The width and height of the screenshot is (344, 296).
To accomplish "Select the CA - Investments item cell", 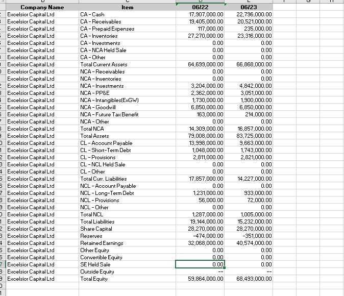I will coord(127,43).
